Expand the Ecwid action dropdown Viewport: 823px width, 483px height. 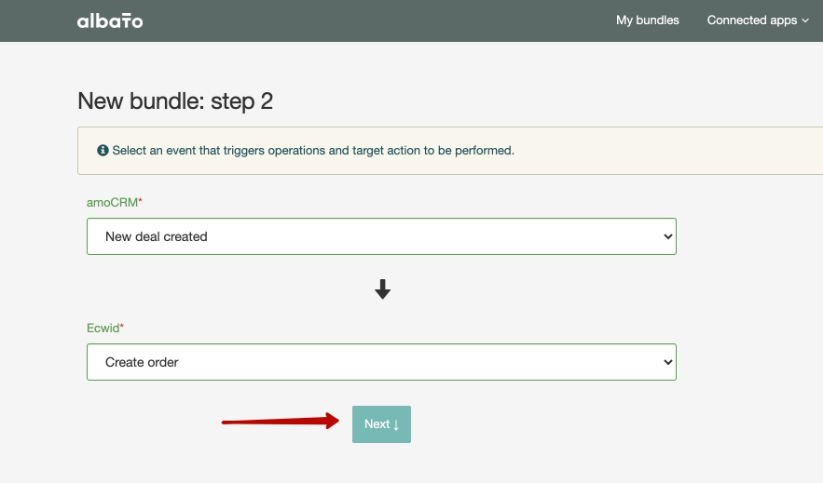coord(381,362)
